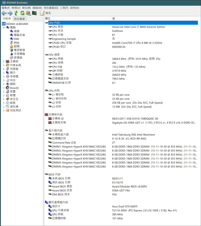Expand the 組態 tree node
The height and width of the screenshot is (226, 201).
(4, 103)
